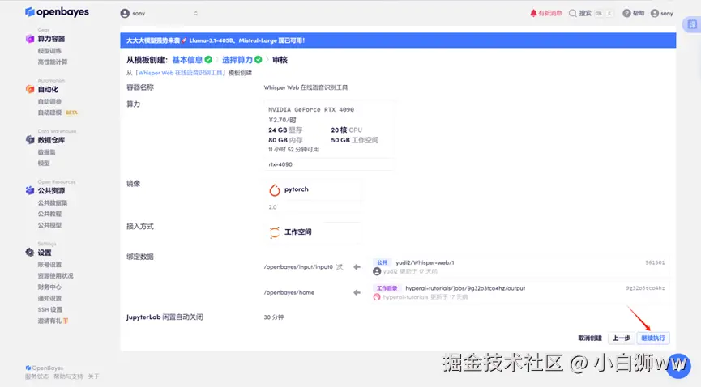Viewport: 701px width, 387px height.
Task: Click the 工作目录 tag on output row
Action: pyautogui.click(x=387, y=288)
